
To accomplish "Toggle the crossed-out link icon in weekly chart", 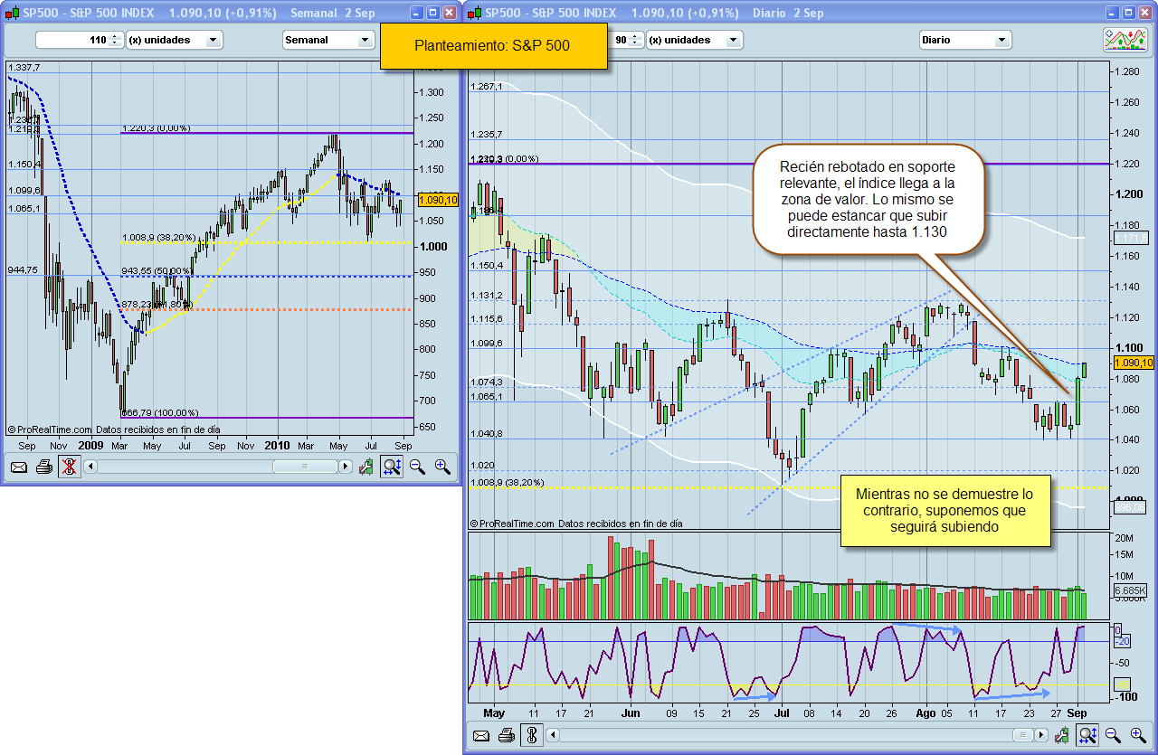I will click(69, 467).
